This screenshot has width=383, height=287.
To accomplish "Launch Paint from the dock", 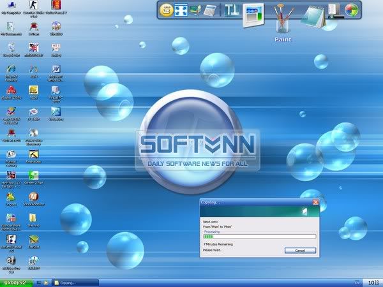I will click(x=284, y=19).
